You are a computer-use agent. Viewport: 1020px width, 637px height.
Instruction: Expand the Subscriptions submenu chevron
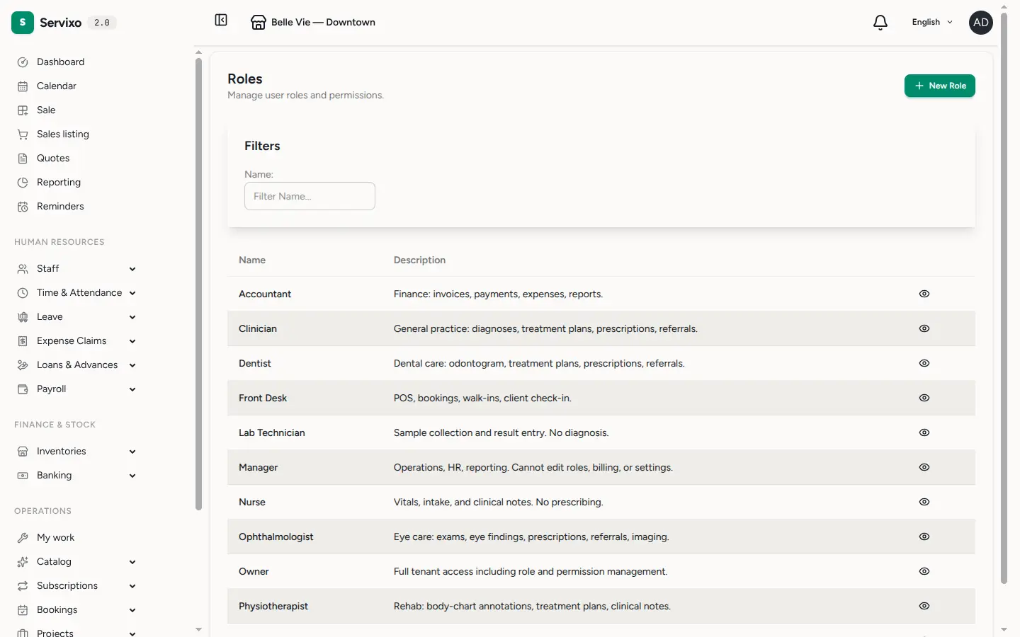132,586
